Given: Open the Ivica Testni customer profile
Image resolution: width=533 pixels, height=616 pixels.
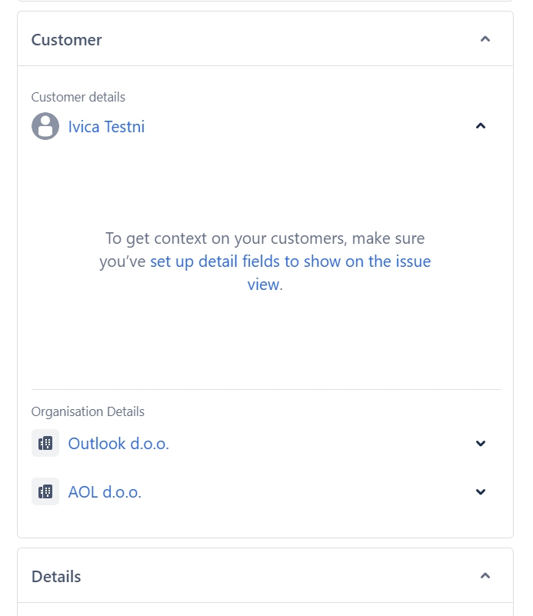Looking at the screenshot, I should [x=106, y=126].
